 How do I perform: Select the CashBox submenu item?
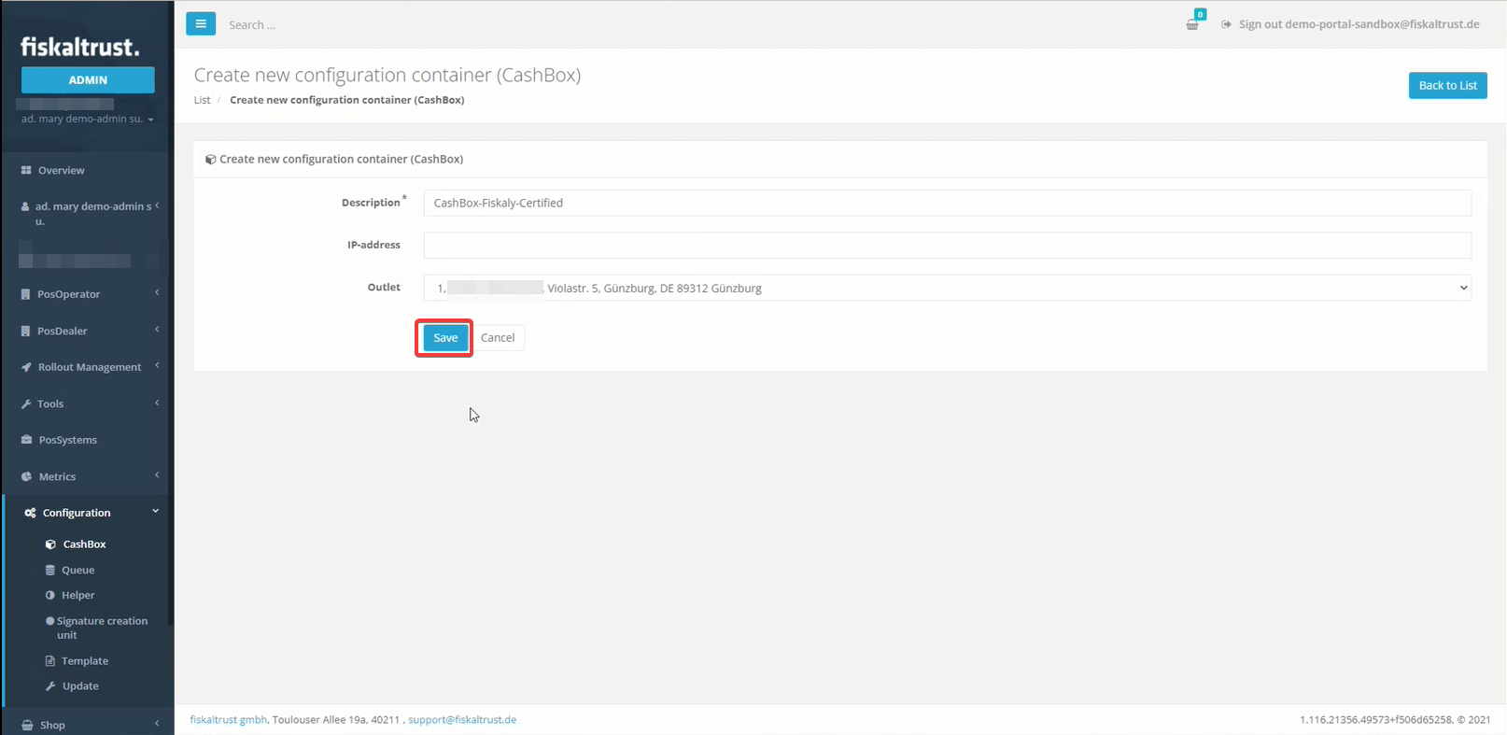pos(84,544)
